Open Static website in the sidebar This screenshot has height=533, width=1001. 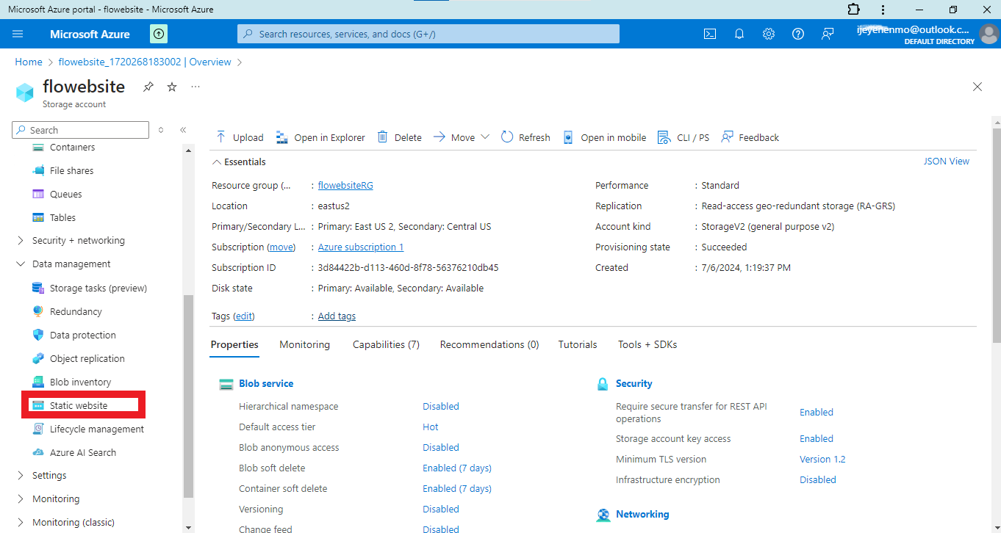(79, 405)
